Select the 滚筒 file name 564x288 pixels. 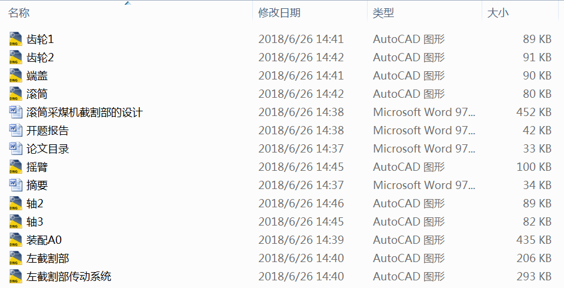(37, 94)
